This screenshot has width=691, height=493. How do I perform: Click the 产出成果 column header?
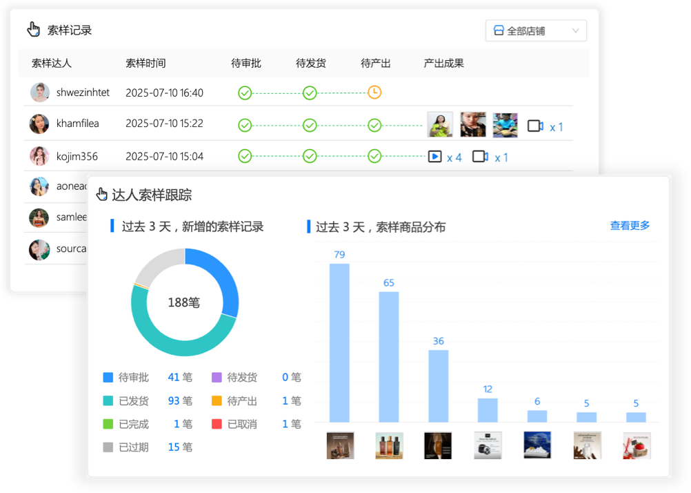pos(443,64)
